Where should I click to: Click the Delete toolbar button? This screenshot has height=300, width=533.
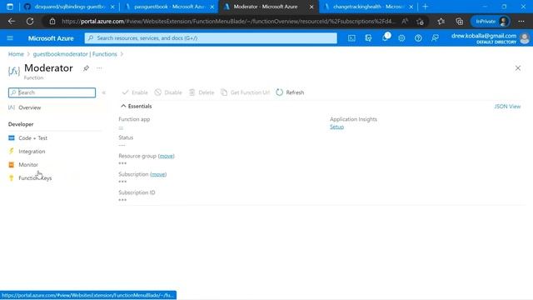(x=202, y=92)
